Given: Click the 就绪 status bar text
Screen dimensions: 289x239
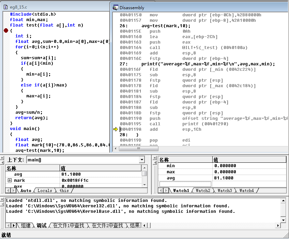Looking at the screenshot, I should point(6,235).
